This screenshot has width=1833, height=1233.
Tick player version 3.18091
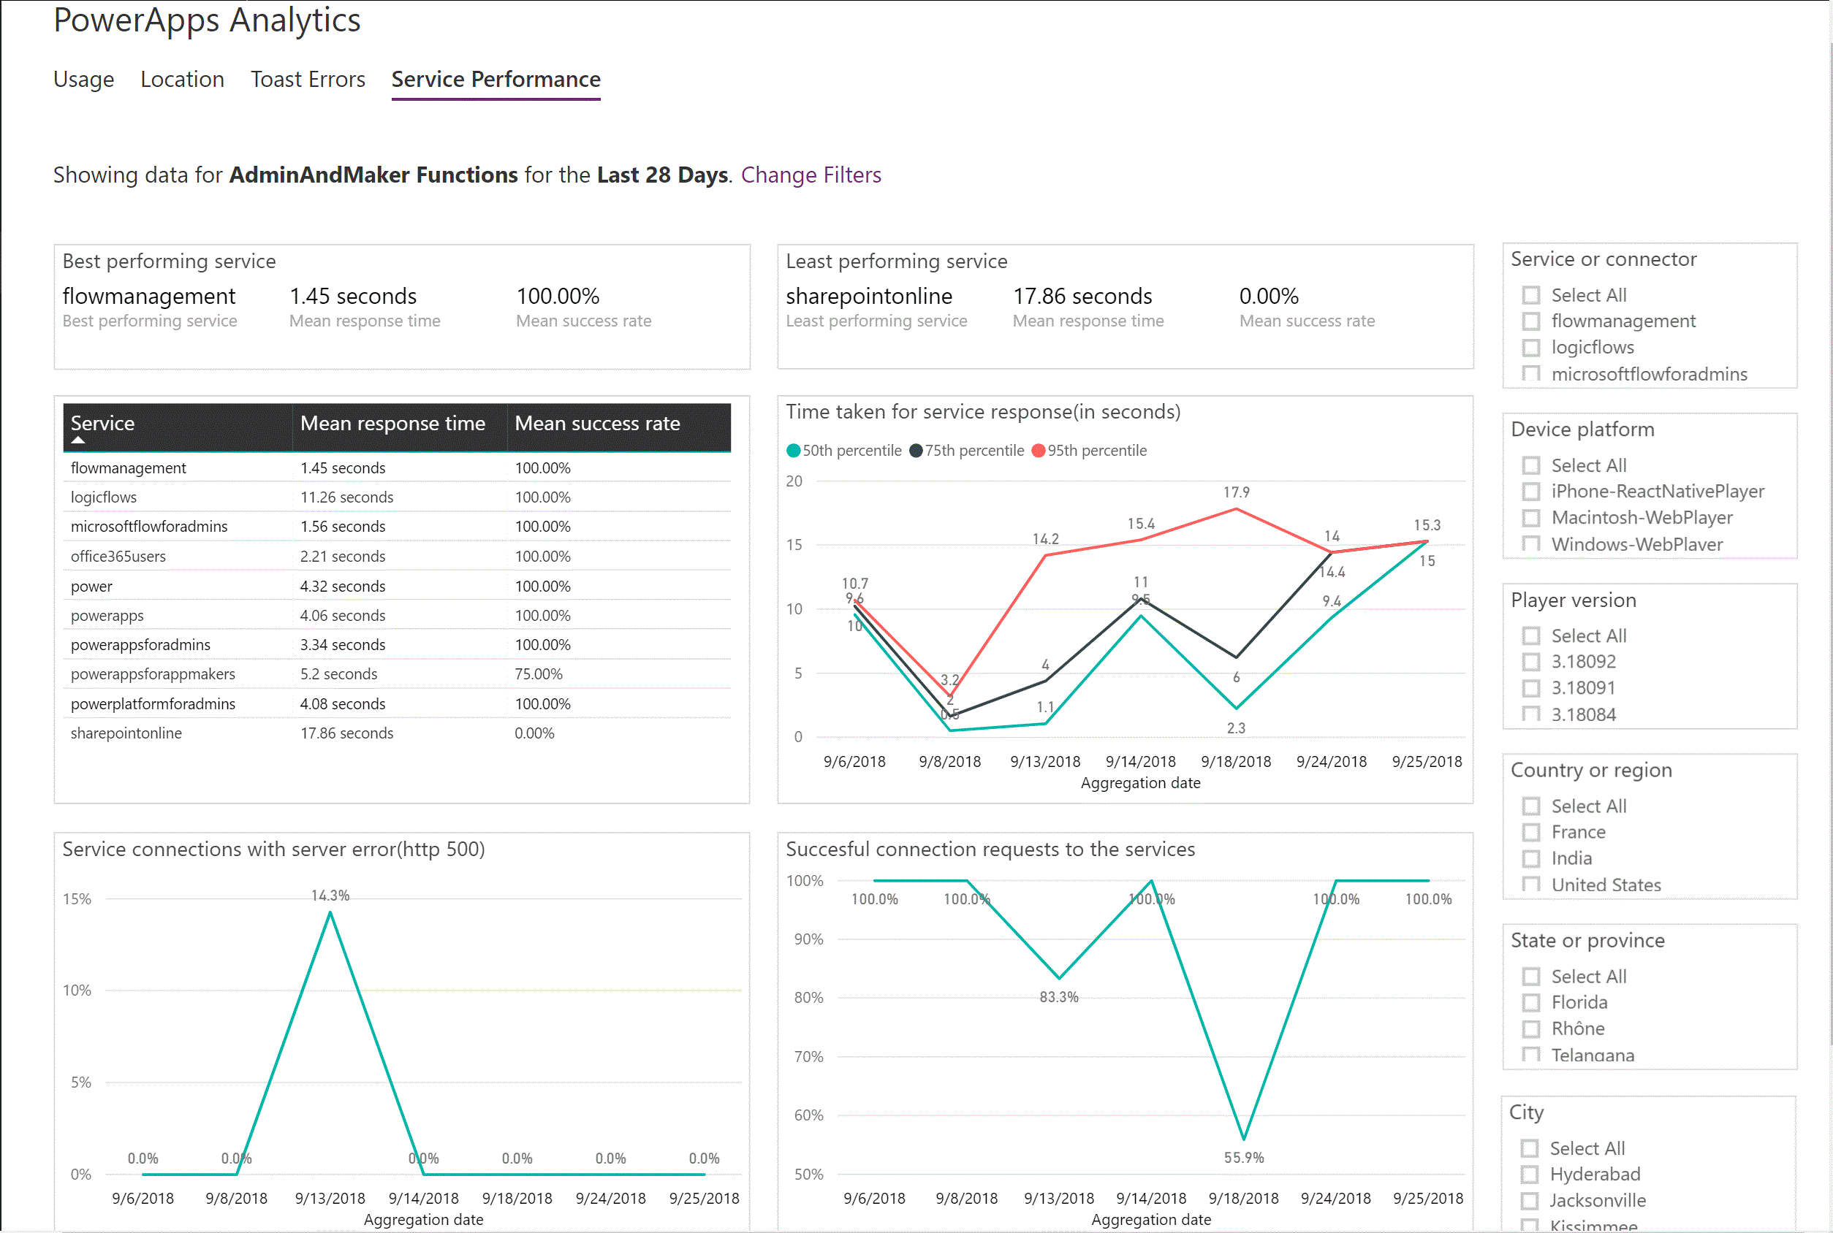pos(1530,688)
